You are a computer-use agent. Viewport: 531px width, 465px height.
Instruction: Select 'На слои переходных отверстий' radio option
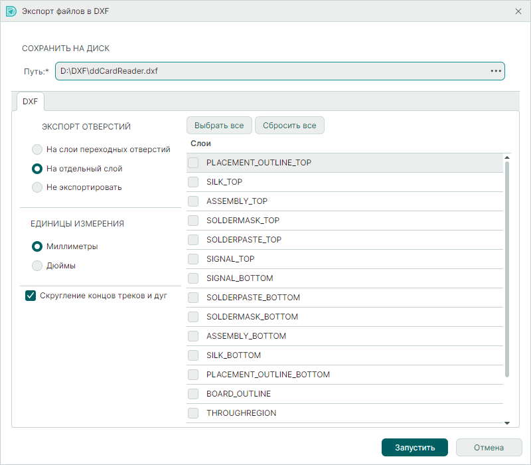pyautogui.click(x=38, y=149)
